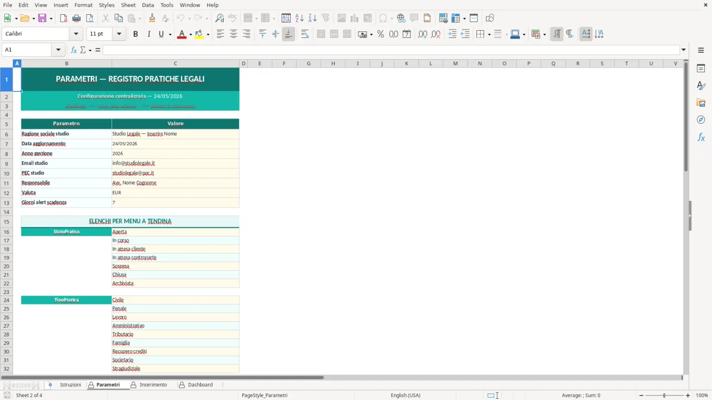Insert Hyperlink globe icon
Screen dimensions: 712x400
[x=401, y=18]
